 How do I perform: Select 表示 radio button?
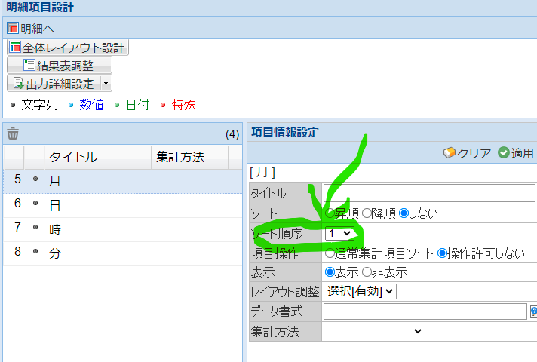pyautogui.click(x=330, y=272)
